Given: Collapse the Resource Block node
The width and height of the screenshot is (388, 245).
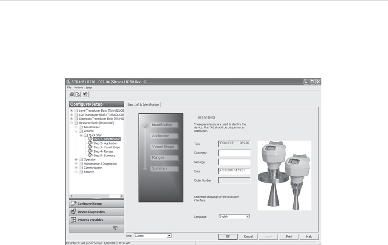Looking at the screenshot, I should [x=71, y=123].
